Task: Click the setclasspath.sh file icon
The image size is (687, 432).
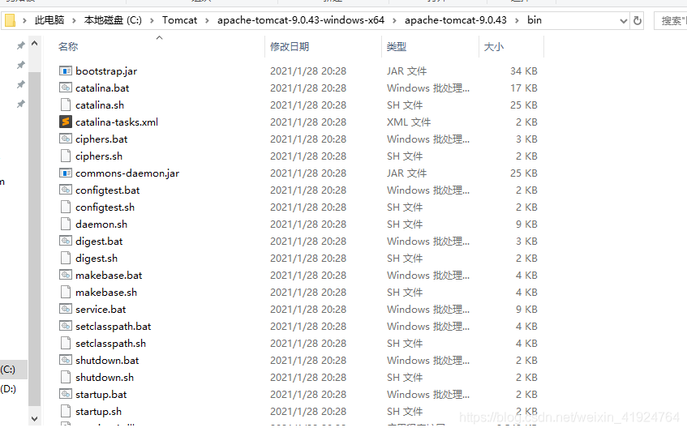Action: coord(65,343)
